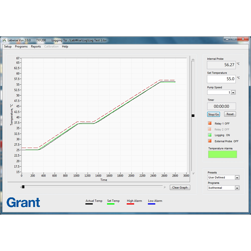The image size is (251, 251).
Task: Expand the Pump Speed dropdown
Action: point(233,92)
